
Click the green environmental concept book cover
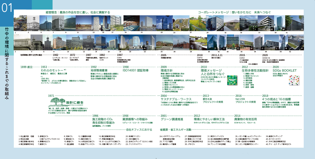(x=232, y=81)
